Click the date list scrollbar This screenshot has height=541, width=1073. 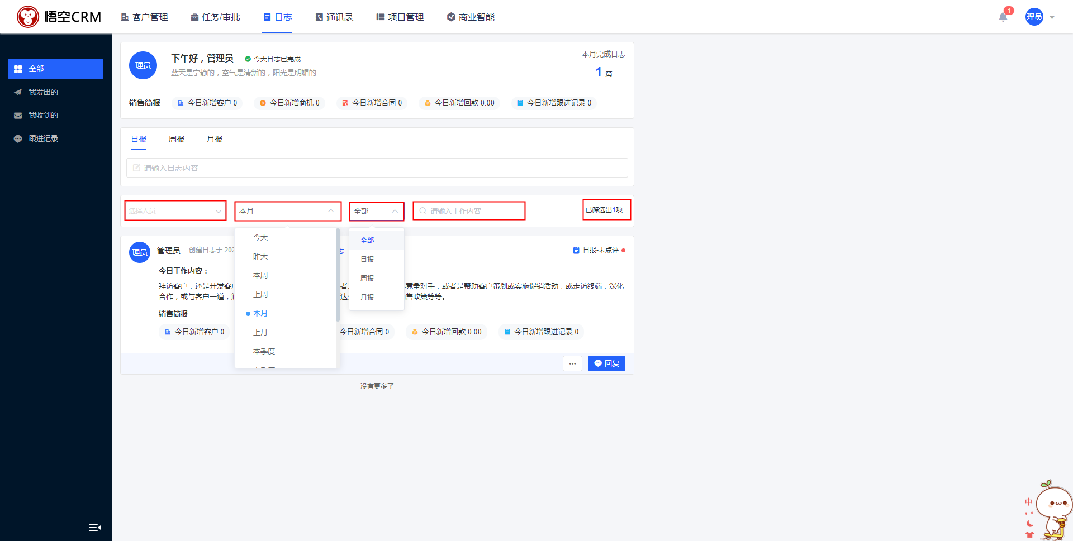pyautogui.click(x=338, y=275)
